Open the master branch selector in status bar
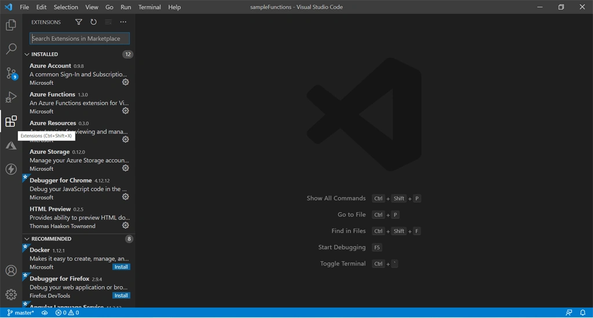Image resolution: width=593 pixels, height=318 pixels. tap(20, 313)
